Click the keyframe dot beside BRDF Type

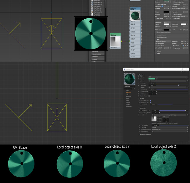tap(138, 77)
